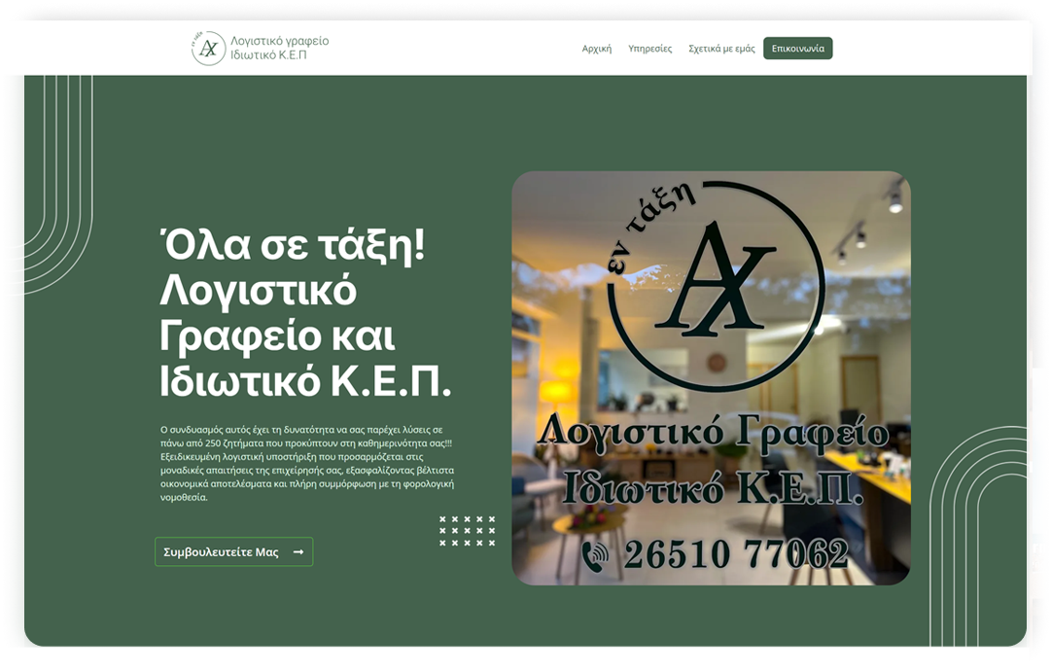
Task: Open the Σχετικά με εμάς page
Action: tap(721, 49)
